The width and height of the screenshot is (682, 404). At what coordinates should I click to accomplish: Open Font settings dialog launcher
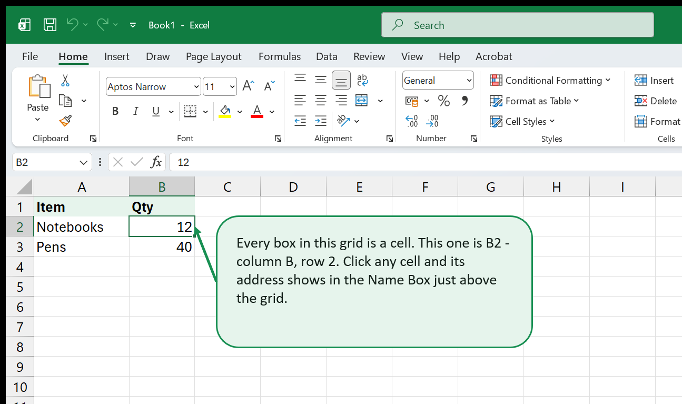[278, 139]
